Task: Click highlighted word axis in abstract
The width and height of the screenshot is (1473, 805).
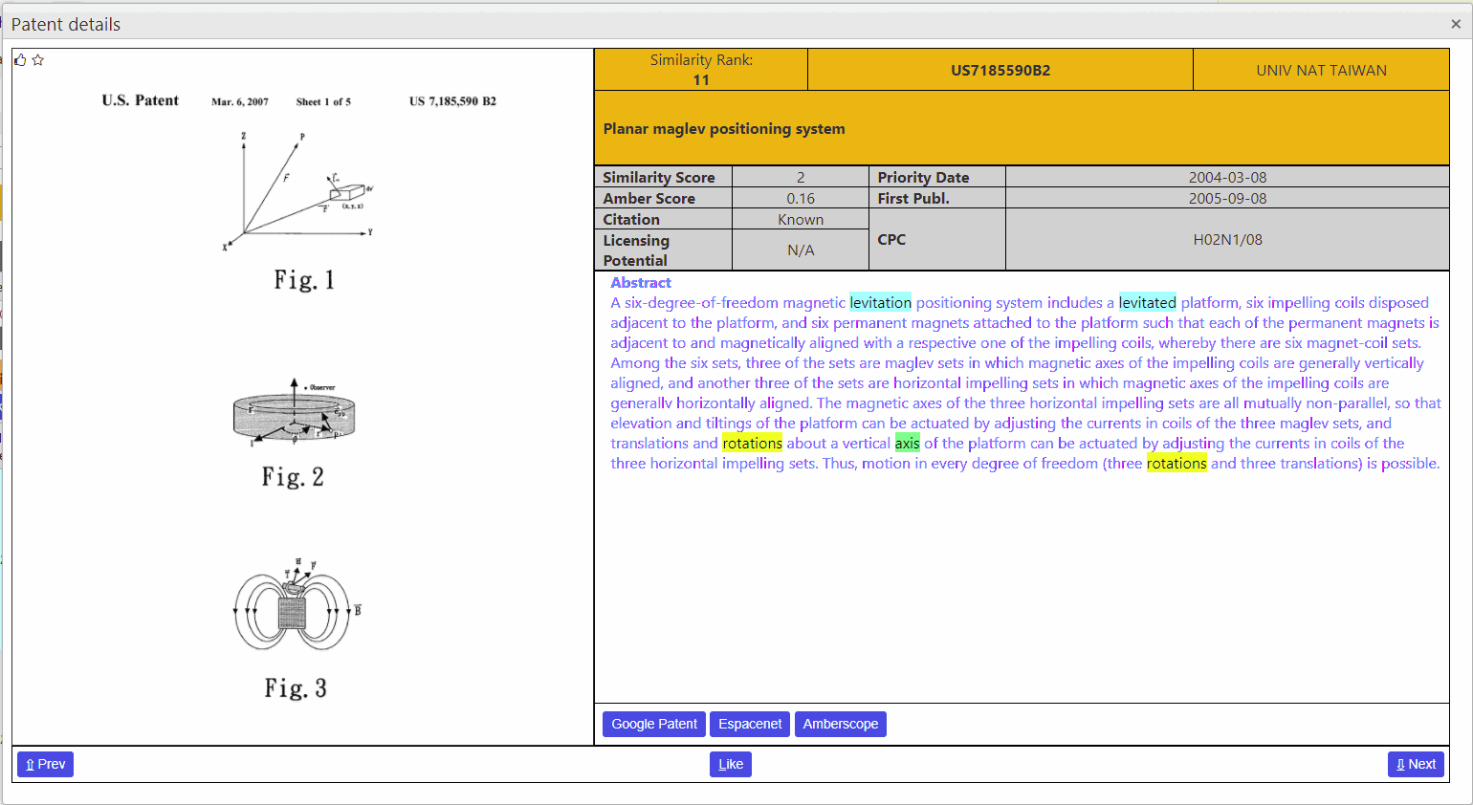Action: point(907,443)
